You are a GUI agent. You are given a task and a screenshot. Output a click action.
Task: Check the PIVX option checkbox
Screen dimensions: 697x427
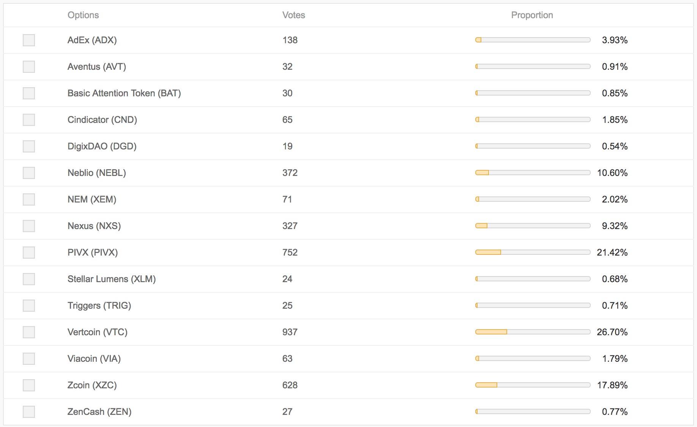coord(29,253)
